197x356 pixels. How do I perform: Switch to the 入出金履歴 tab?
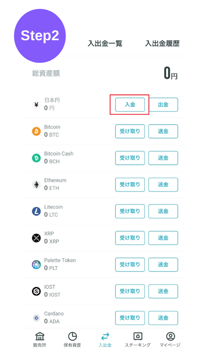(162, 43)
